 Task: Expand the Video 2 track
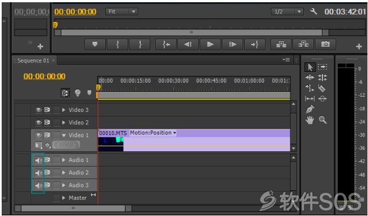click(64, 123)
